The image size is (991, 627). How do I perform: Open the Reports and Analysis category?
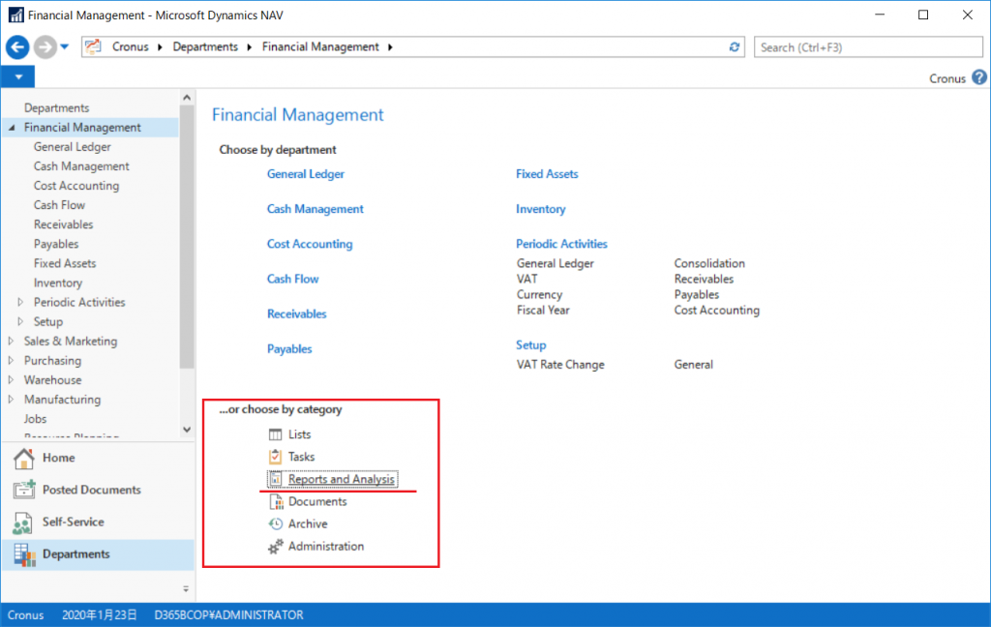click(x=342, y=479)
